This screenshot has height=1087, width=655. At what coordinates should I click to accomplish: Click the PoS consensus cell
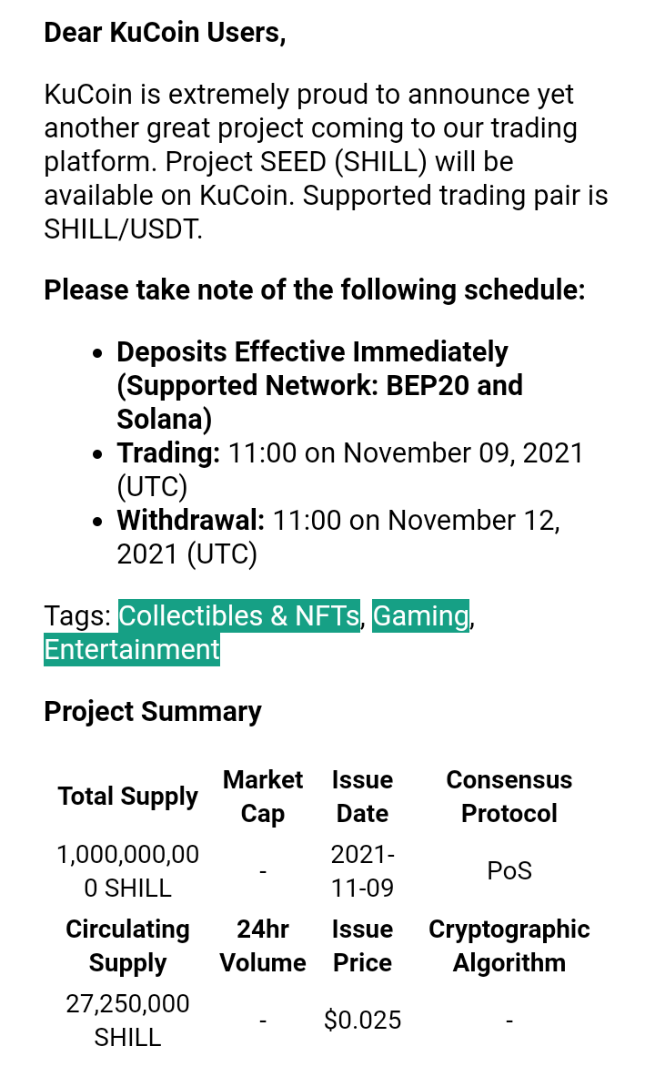[509, 870]
